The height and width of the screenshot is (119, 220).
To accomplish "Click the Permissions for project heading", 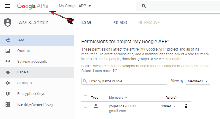I will point(125,42).
